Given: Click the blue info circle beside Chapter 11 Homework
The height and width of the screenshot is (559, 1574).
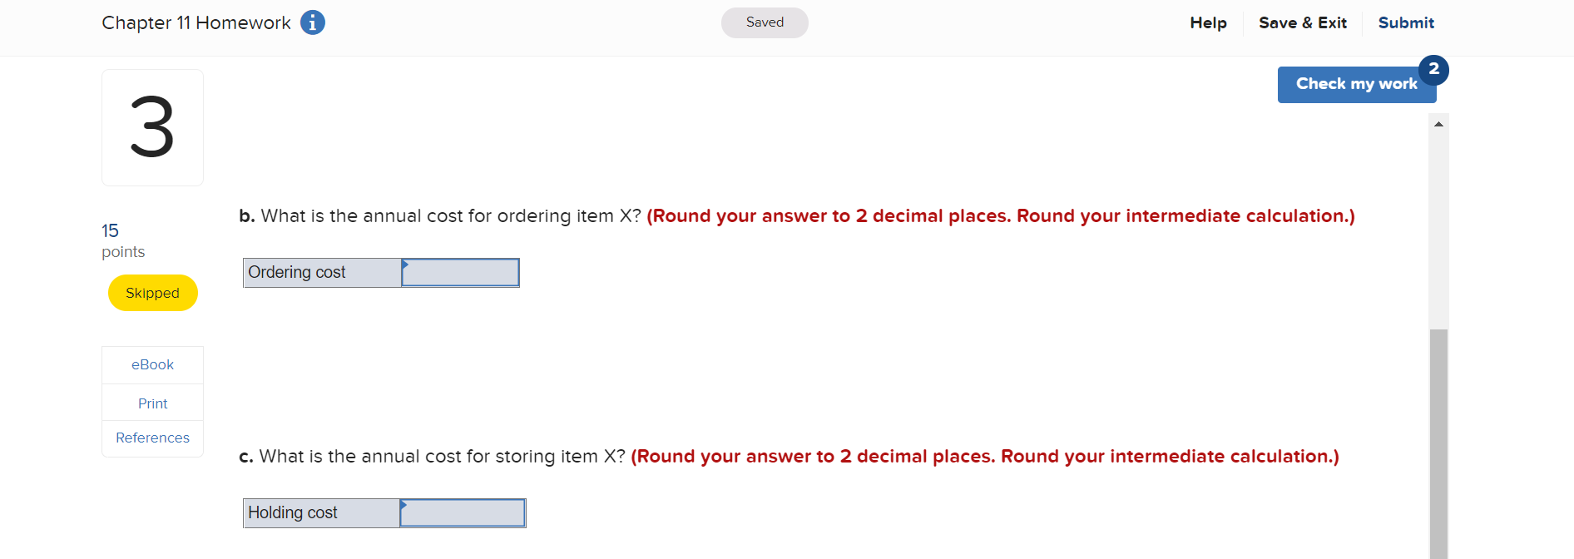Looking at the screenshot, I should tap(313, 22).
